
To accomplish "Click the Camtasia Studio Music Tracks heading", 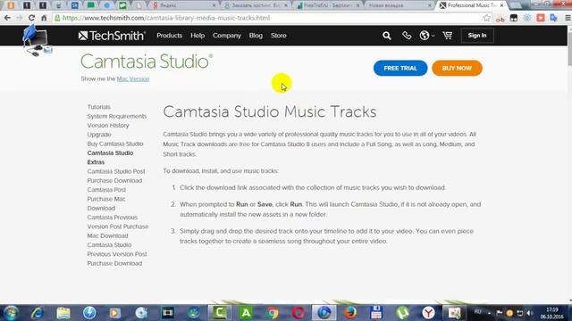I will [270, 111].
